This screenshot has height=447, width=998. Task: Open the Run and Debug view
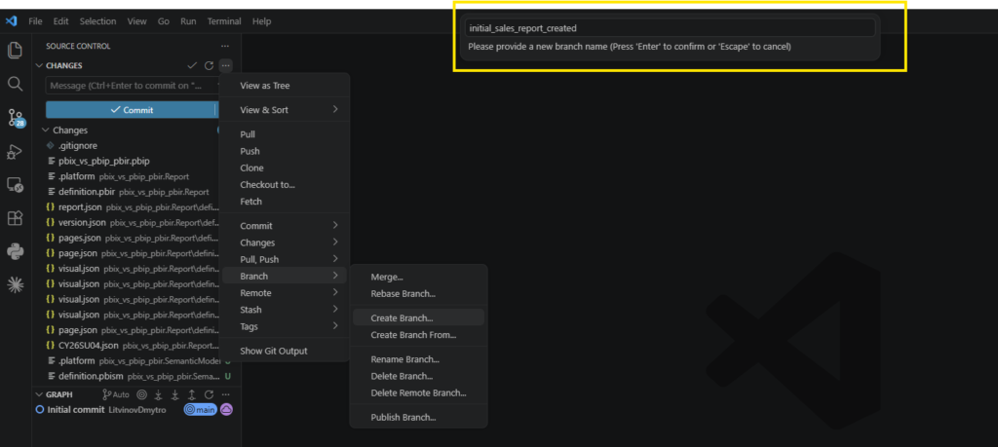click(x=15, y=152)
